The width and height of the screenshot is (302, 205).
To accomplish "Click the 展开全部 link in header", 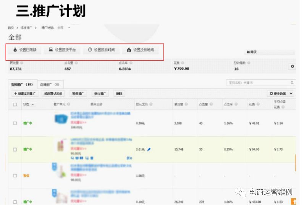I will click(96, 104).
